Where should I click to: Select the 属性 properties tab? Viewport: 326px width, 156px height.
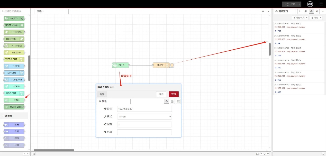click(x=113, y=102)
